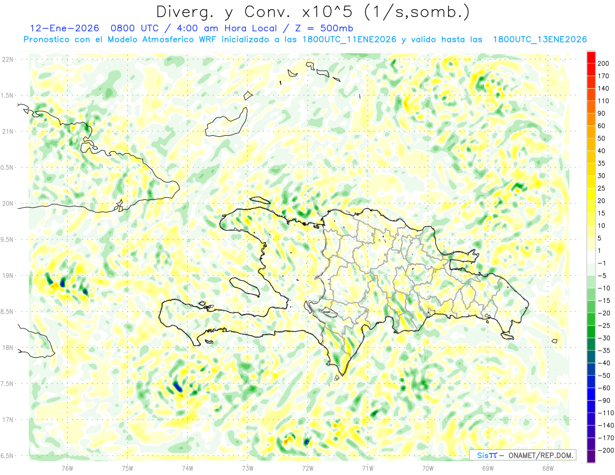Click the positive "170" colorbar value
Image resolution: width=615 pixels, height=475 pixels.
604,76
